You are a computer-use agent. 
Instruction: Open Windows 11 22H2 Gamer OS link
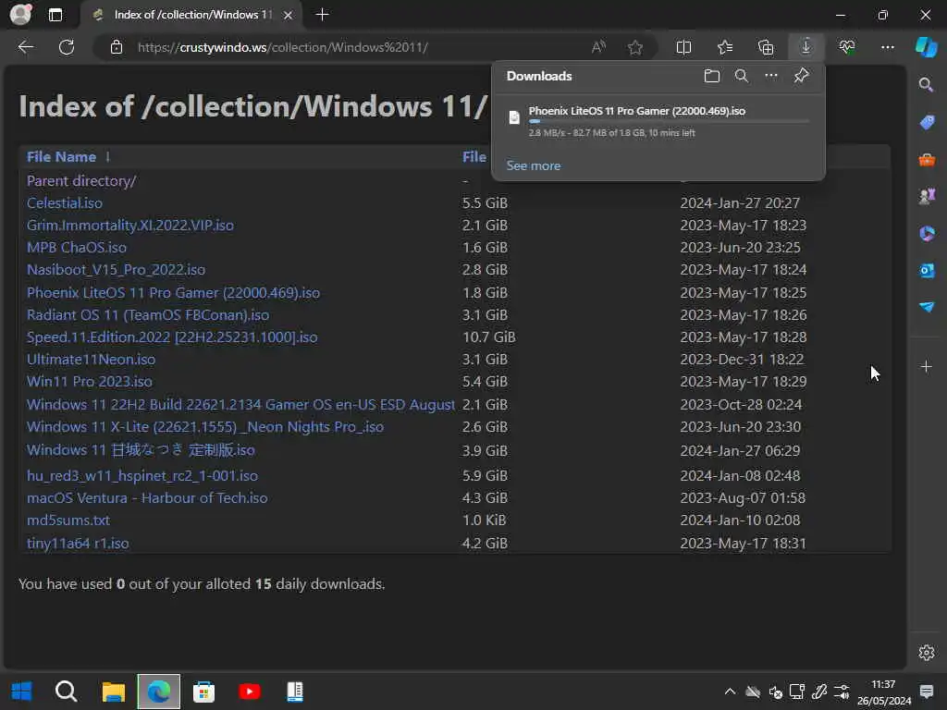coord(240,405)
